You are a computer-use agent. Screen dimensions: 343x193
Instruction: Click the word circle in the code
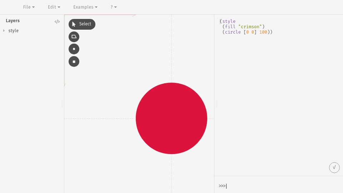click(233, 32)
